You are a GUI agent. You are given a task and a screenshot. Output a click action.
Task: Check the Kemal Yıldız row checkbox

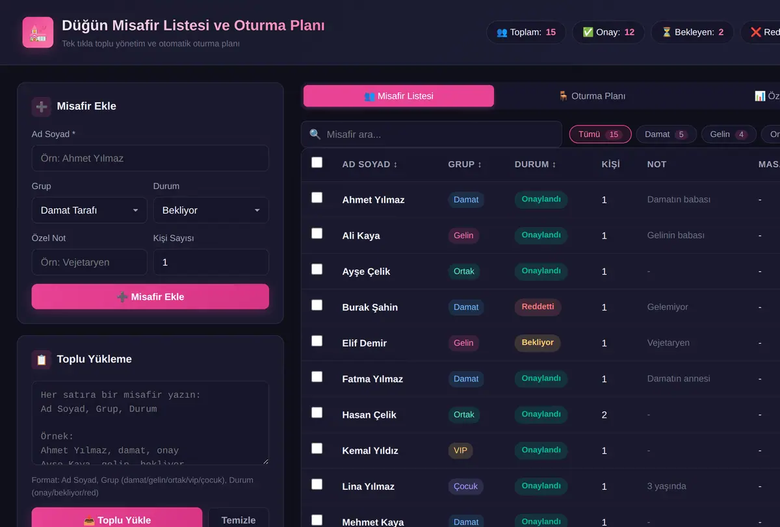(x=317, y=448)
